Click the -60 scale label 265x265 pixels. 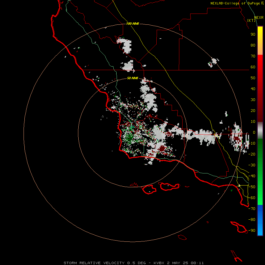[x=252, y=198]
